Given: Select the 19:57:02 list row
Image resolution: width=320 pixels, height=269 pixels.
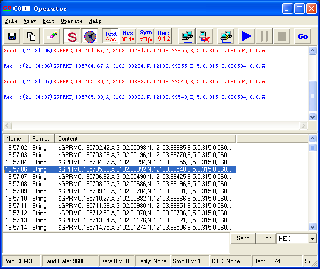Looking at the screenshot, I should coord(120,147).
